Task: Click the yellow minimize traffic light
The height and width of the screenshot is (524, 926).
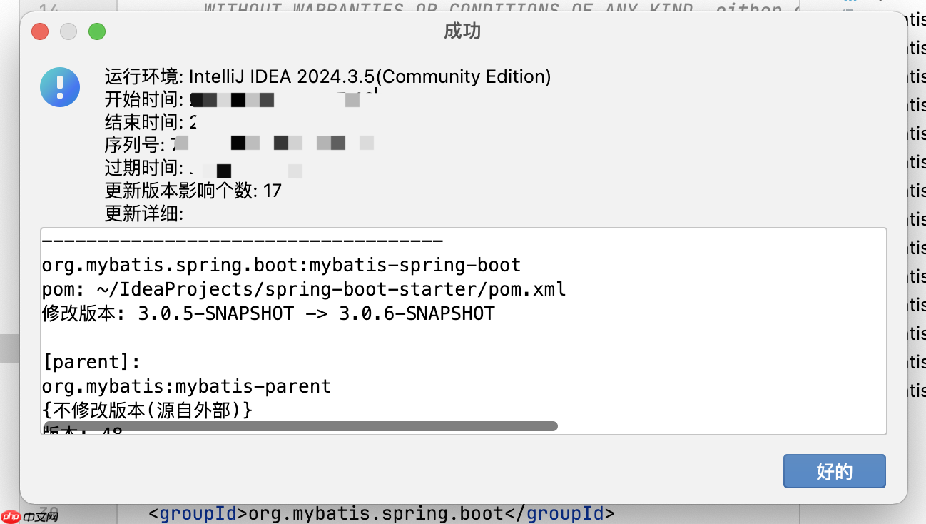Action: coord(68,31)
